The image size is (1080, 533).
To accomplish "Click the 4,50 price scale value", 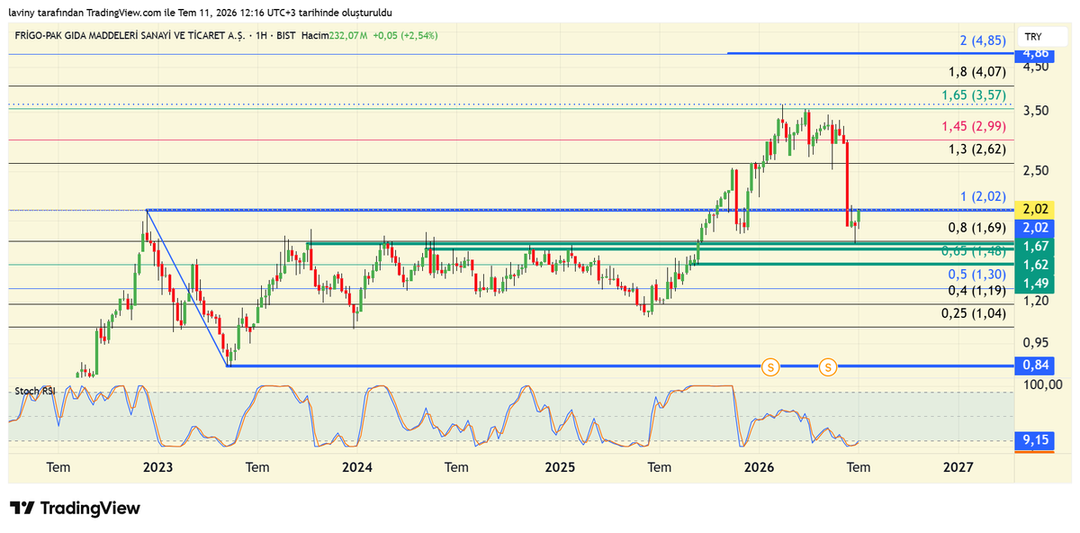I will pyautogui.click(x=1036, y=66).
